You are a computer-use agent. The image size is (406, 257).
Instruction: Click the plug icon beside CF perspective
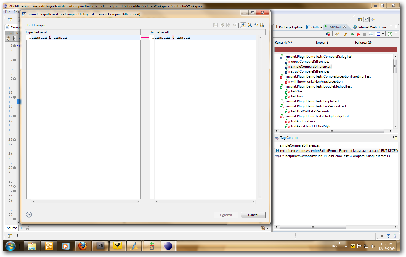coord(373,19)
